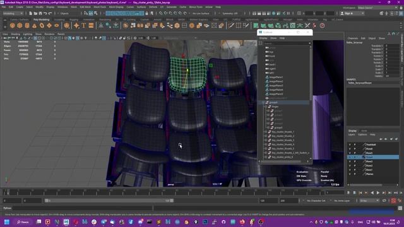The width and height of the screenshot is (404, 227).
Task: Toggle V visibility for Row3 layer
Action: (x=350, y=161)
